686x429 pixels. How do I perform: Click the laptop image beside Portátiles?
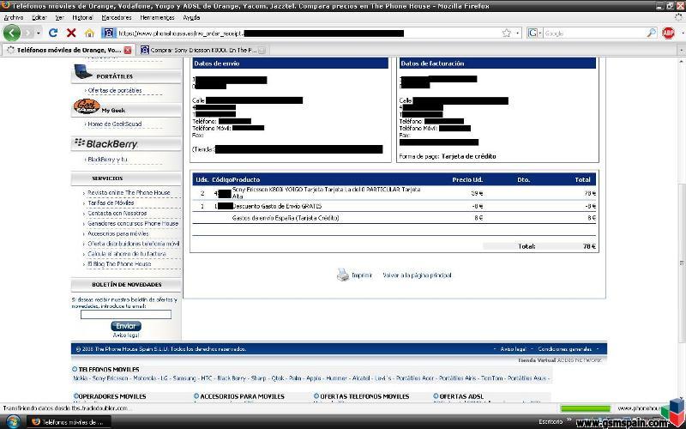click(x=83, y=72)
